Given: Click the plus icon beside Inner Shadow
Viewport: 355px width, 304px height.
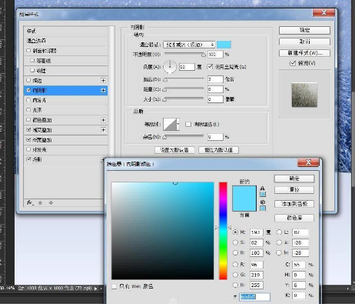Looking at the screenshot, I should (103, 90).
